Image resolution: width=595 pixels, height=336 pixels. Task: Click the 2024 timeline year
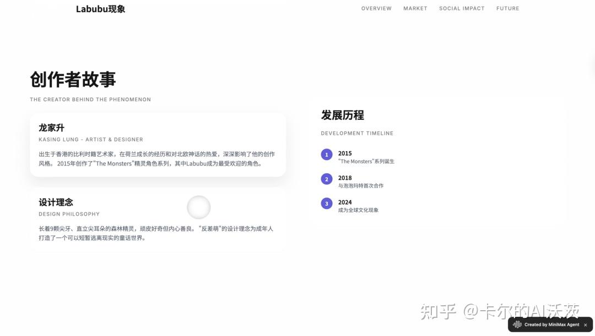click(345, 202)
